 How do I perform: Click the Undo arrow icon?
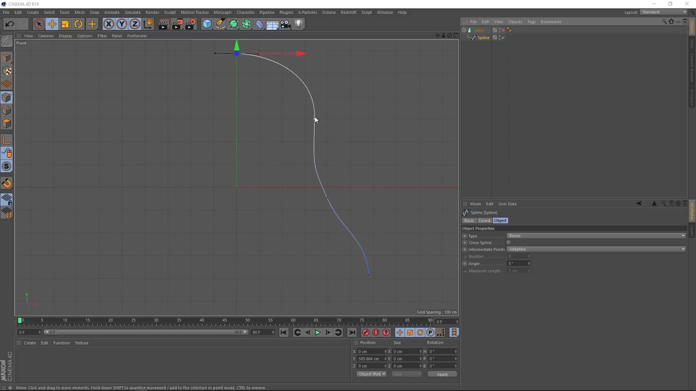[x=10, y=24]
